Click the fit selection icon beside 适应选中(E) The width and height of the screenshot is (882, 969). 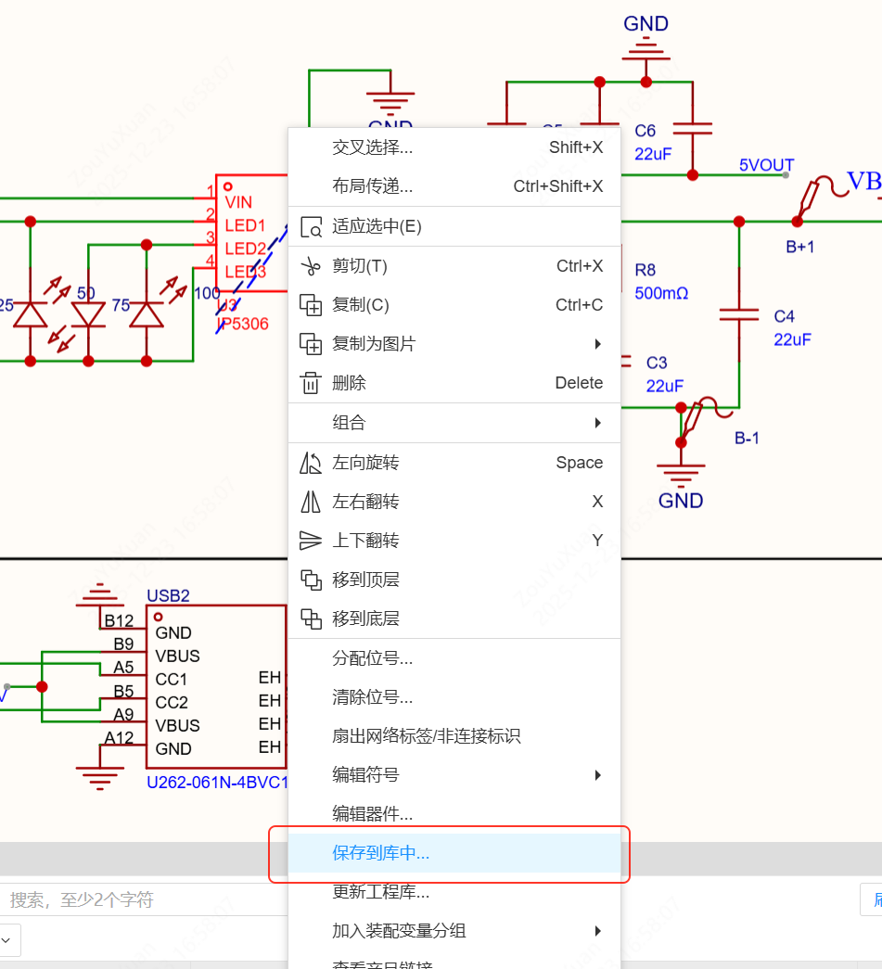311,227
